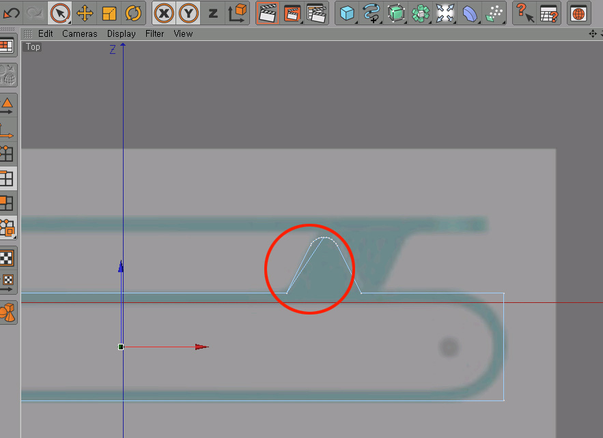
Task: Switch to the triangle Model tool
Action: coord(7,106)
